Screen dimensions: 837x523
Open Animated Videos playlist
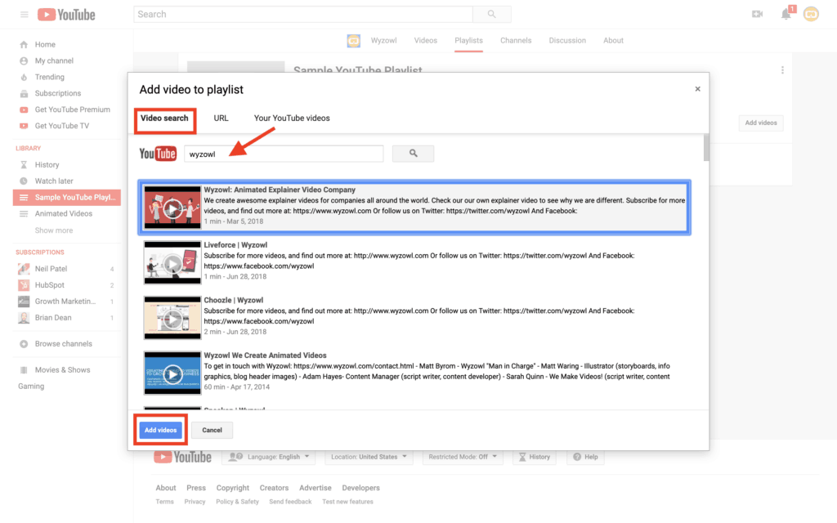coord(63,213)
